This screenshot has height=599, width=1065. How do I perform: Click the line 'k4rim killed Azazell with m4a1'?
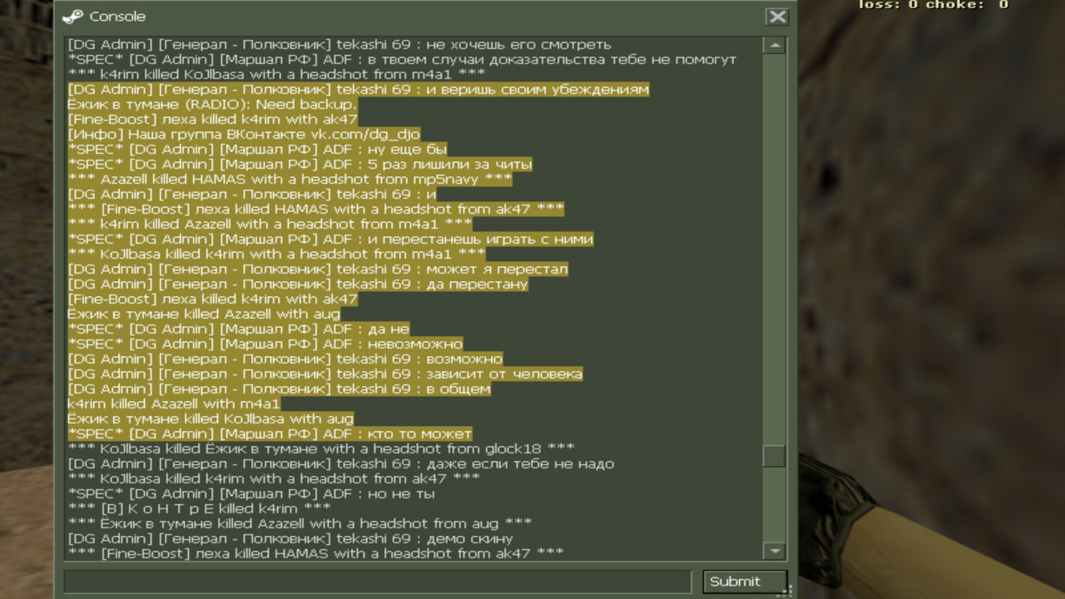(x=174, y=403)
